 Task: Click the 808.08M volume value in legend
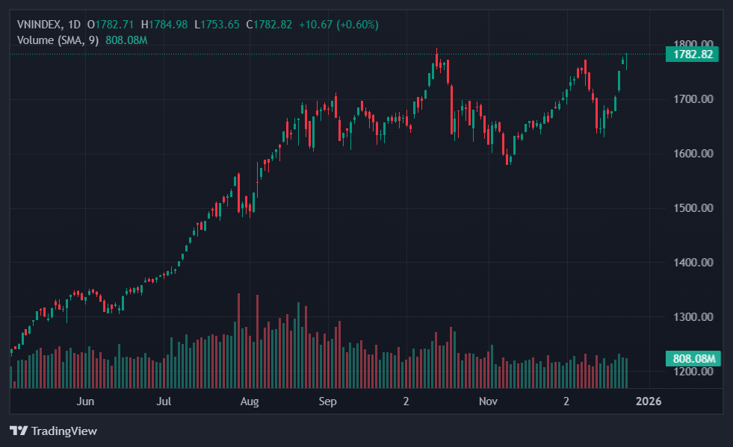[126, 40]
